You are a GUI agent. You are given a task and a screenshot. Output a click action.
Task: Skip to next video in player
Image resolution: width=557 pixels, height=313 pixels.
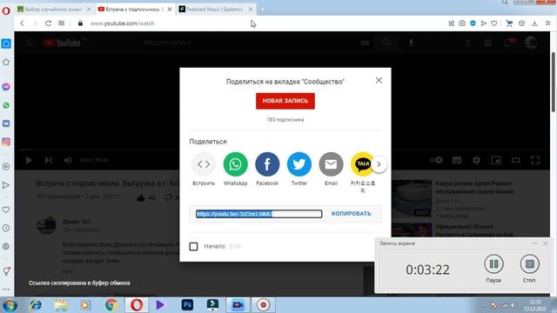(49, 160)
